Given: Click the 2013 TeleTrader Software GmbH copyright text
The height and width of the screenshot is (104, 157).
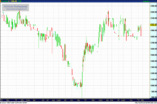Looking at the screenshot, I should (14, 102).
